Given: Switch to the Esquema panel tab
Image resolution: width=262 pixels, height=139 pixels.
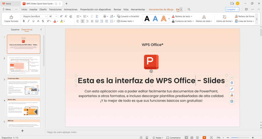Looking at the screenshot, I should coord(15,30).
